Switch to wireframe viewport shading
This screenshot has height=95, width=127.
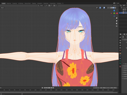click(110, 8)
